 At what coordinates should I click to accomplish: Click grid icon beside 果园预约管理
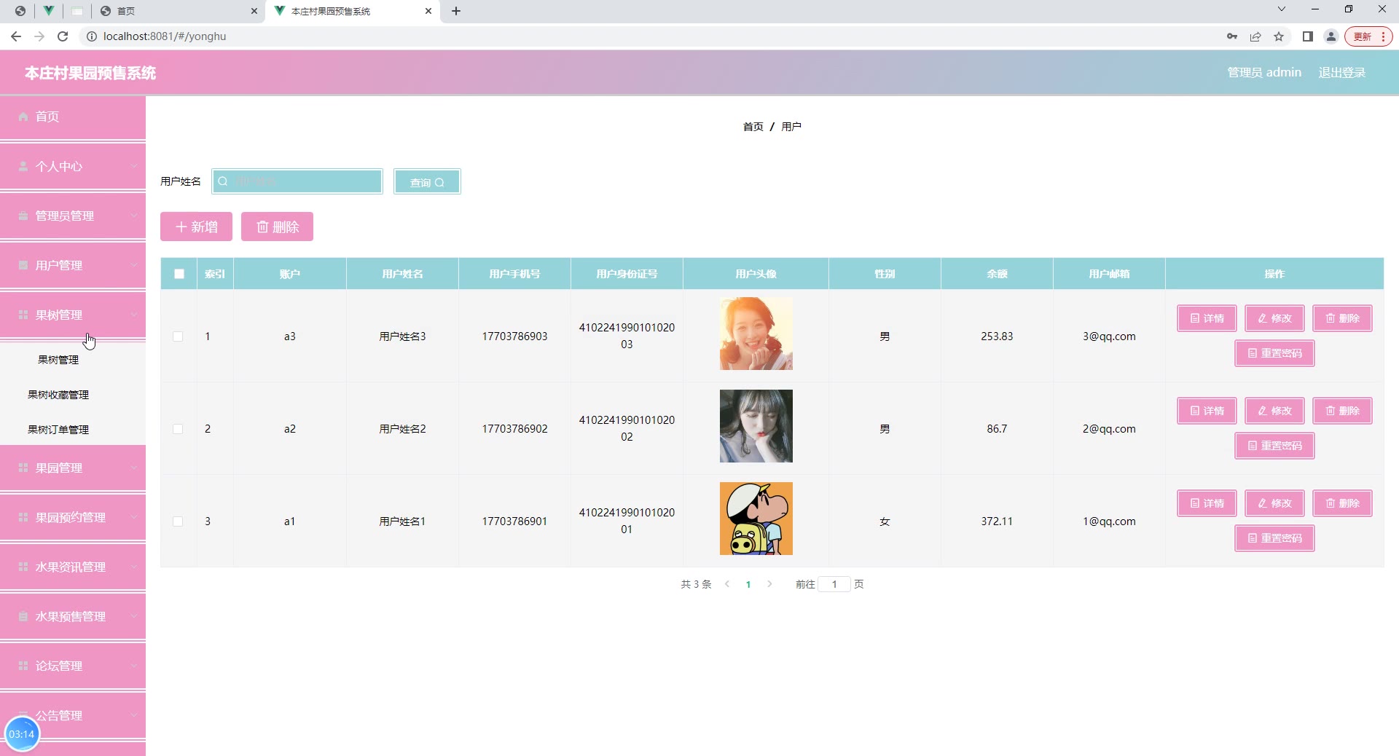[x=23, y=517]
